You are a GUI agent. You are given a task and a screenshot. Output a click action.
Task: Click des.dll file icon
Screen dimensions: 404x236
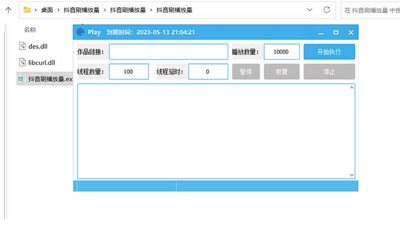[x=23, y=46]
